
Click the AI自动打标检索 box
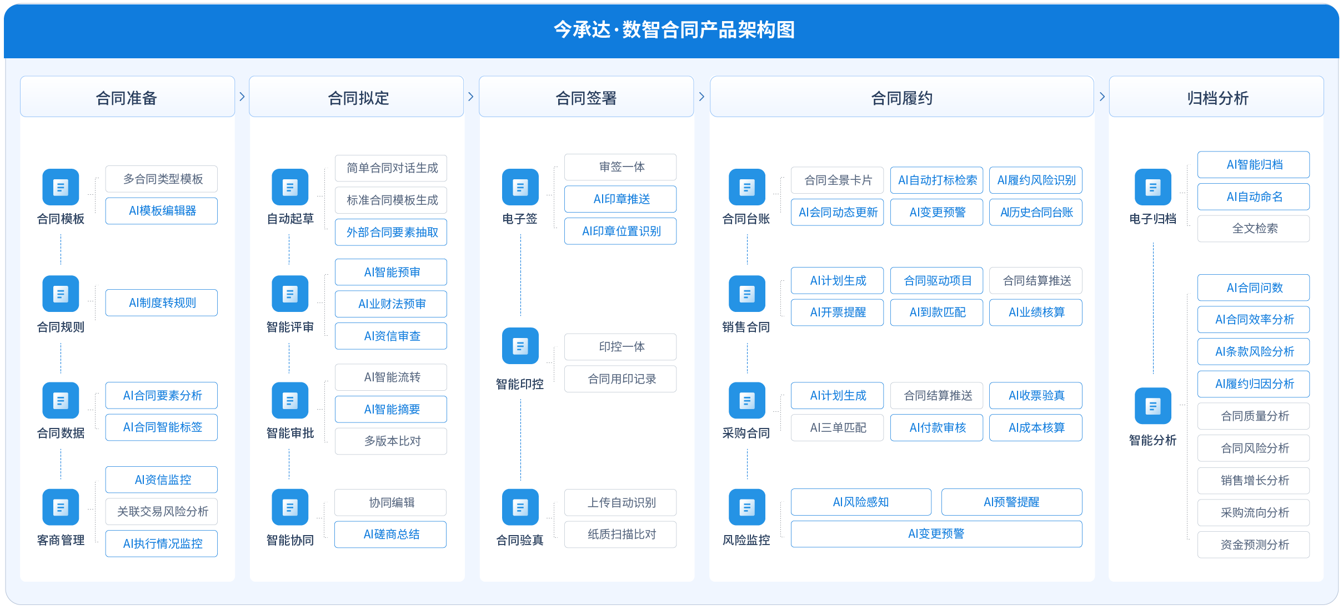pos(936,180)
